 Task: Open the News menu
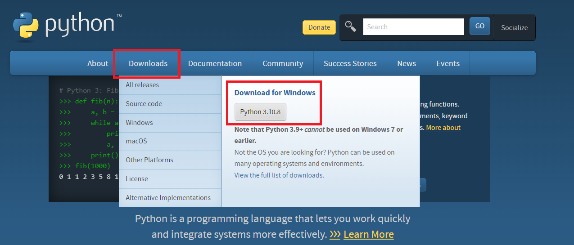pos(407,63)
